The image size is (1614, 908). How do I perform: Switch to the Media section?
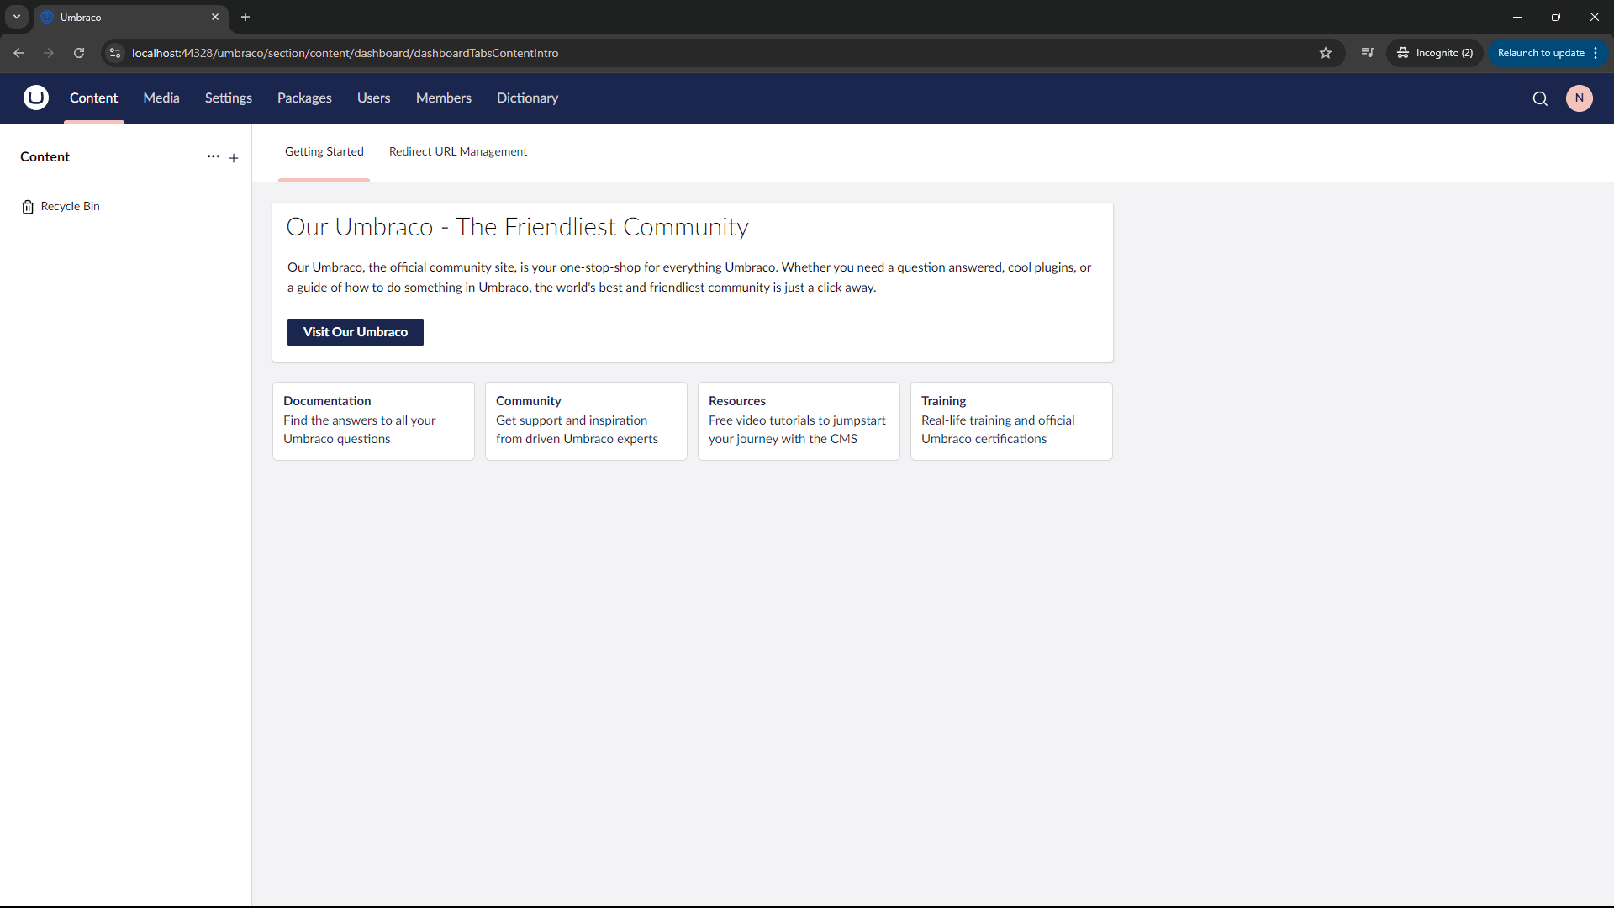tap(161, 98)
